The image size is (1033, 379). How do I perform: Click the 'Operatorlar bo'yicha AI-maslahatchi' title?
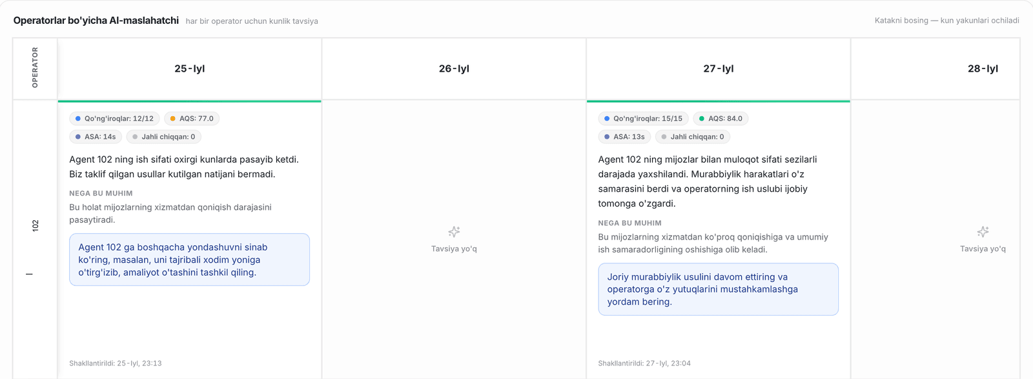[x=96, y=21]
